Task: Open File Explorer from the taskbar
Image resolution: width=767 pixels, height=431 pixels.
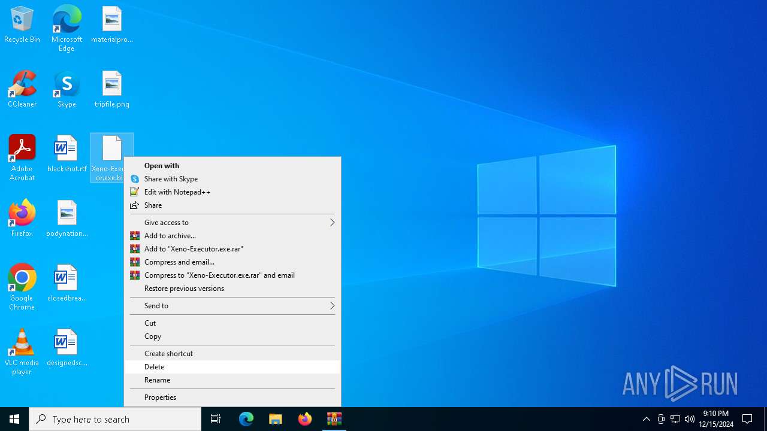Action: pyautogui.click(x=276, y=419)
